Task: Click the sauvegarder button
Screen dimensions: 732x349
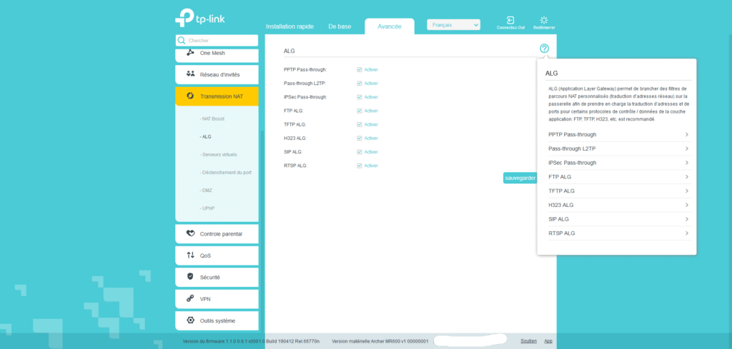Action: (520, 178)
